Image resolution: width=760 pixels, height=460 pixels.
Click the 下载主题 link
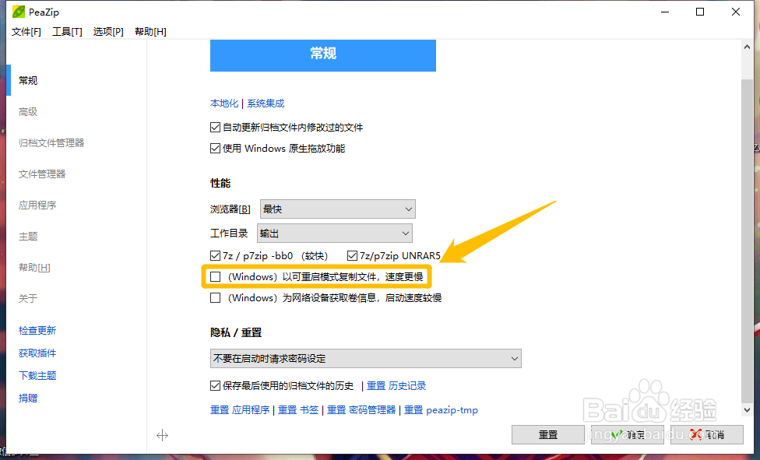37,376
